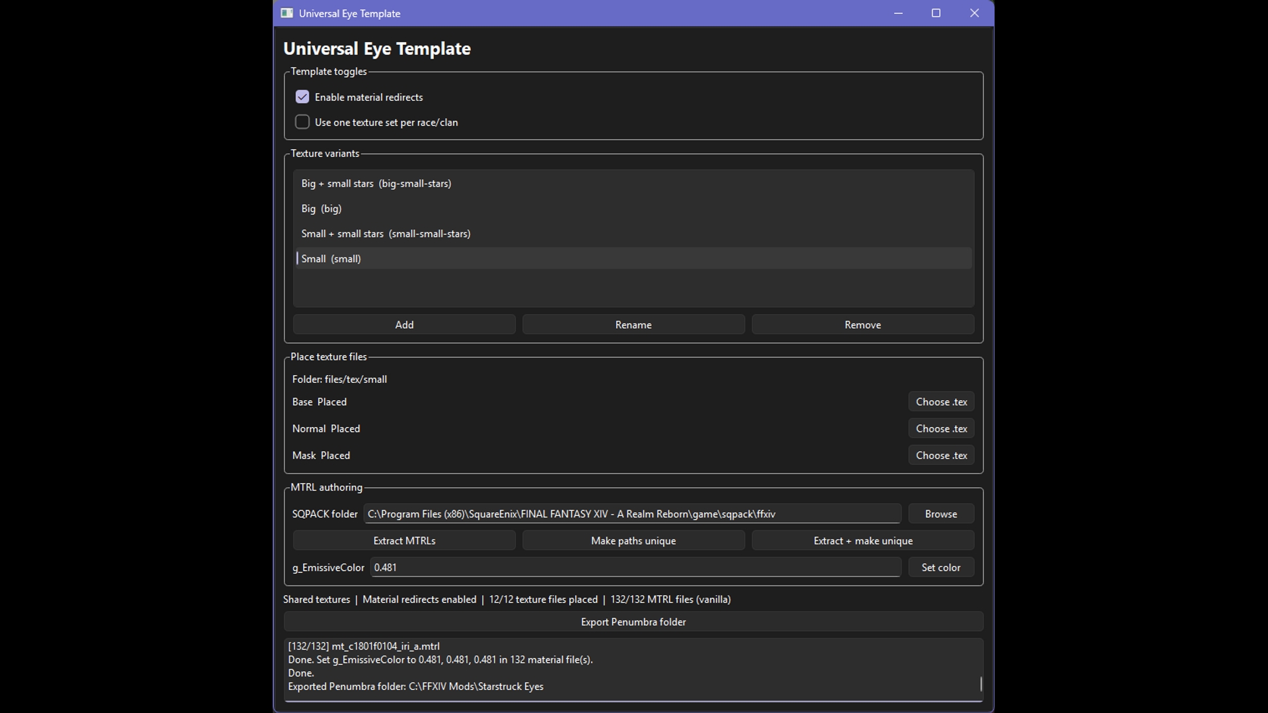
Task: Focus the g_EmissiveColor value field
Action: [635, 567]
